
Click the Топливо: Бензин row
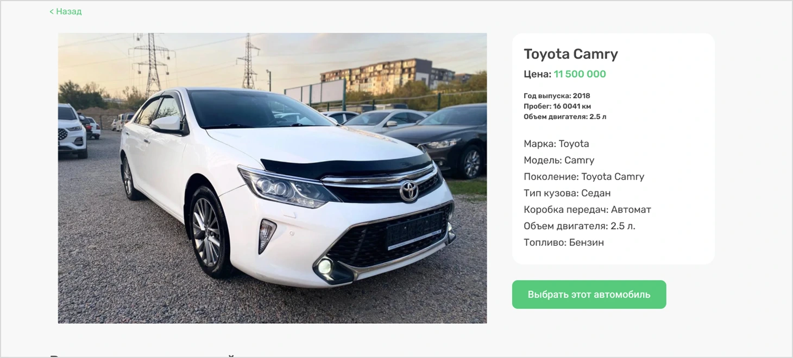pos(564,242)
